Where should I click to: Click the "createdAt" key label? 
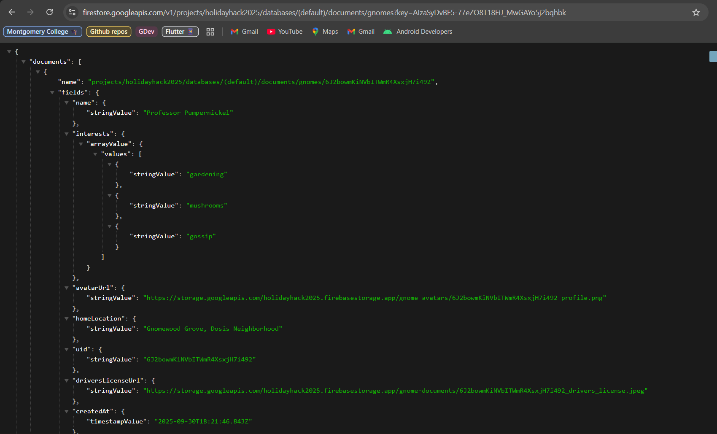93,411
